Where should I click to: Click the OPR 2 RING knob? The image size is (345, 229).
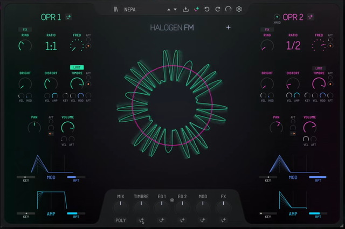click(267, 46)
